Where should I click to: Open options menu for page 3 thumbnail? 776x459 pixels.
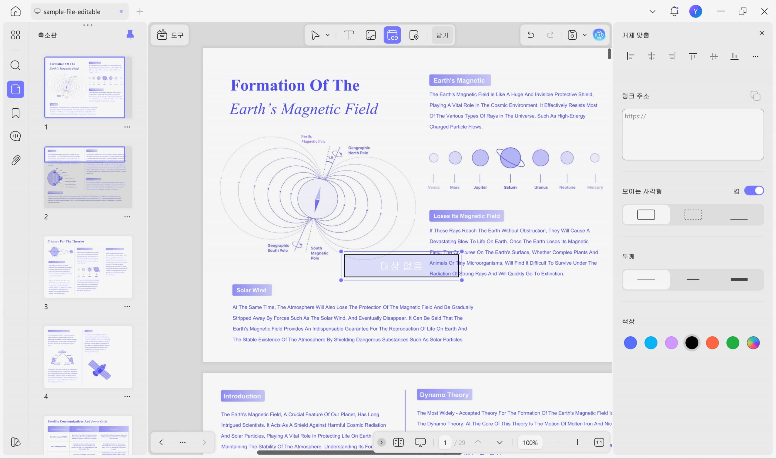click(127, 307)
